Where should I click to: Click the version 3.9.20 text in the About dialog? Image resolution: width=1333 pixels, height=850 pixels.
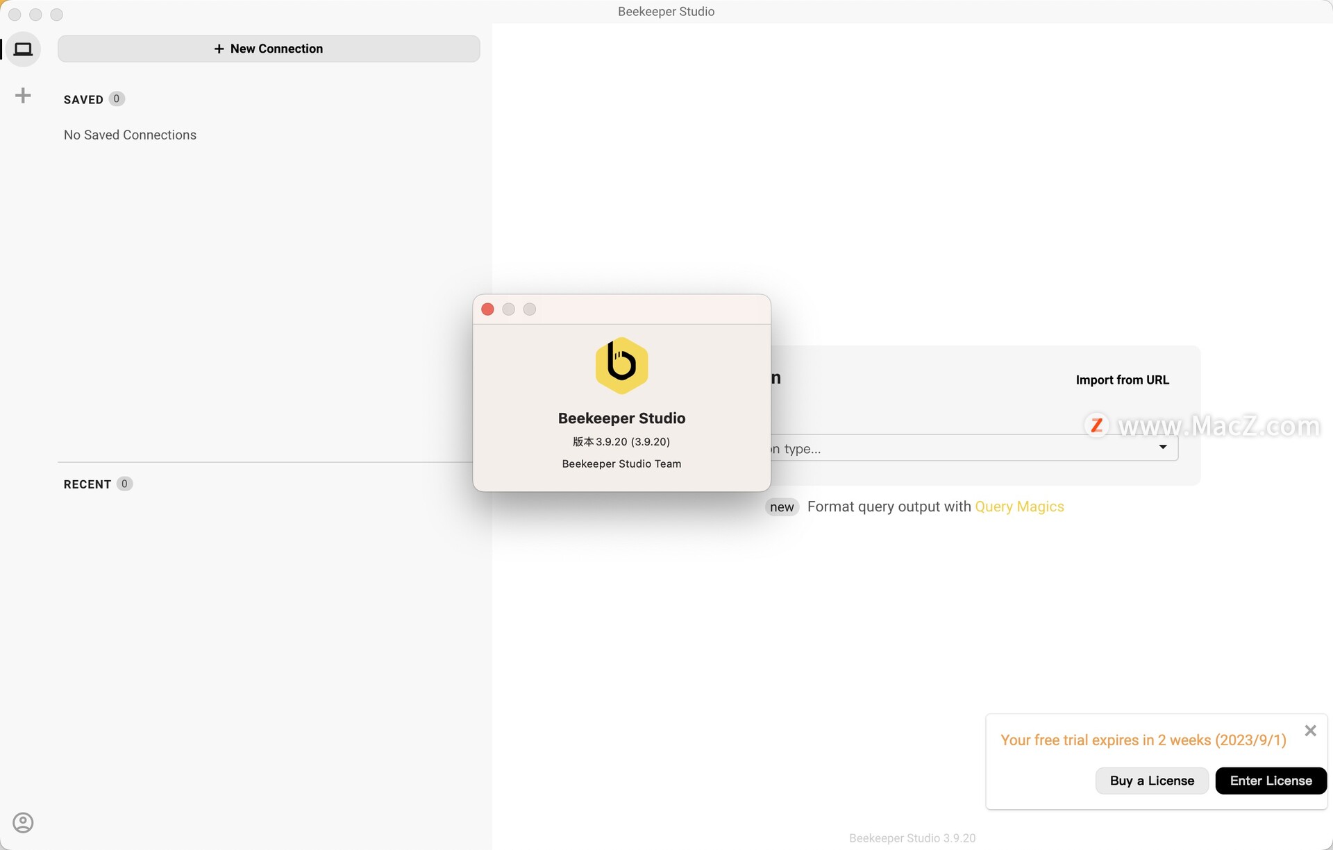pyautogui.click(x=621, y=441)
